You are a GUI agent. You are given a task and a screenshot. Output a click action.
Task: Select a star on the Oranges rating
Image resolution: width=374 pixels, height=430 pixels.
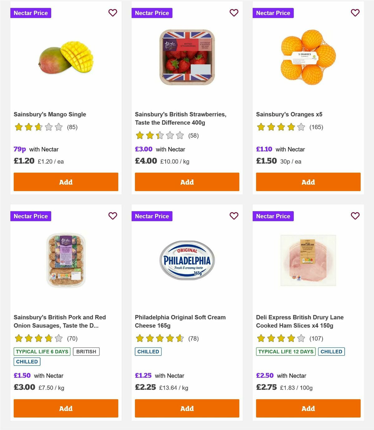click(x=280, y=127)
